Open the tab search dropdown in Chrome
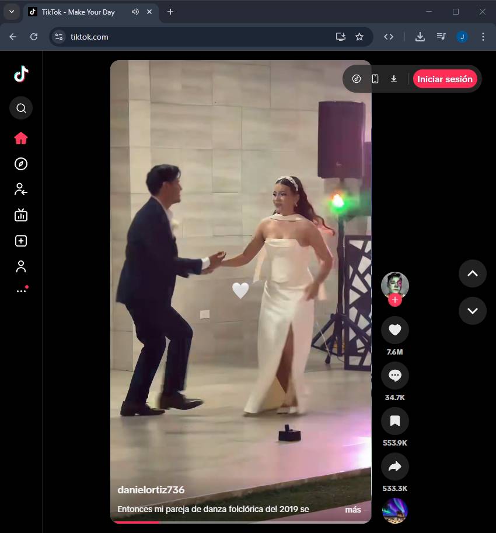 [x=11, y=12]
